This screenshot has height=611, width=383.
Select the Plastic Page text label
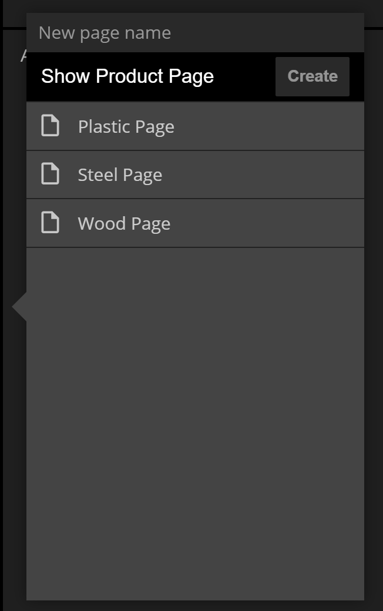tap(126, 127)
